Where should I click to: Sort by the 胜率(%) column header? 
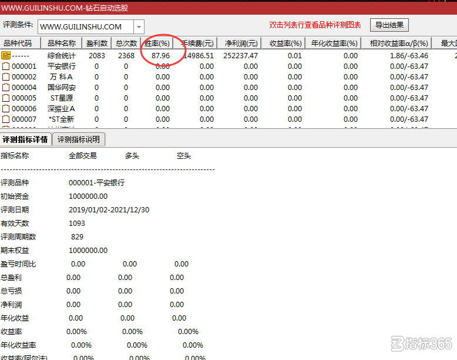tap(157, 44)
